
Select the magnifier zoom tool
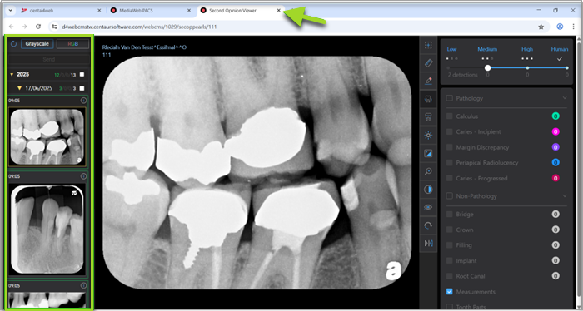point(428,171)
